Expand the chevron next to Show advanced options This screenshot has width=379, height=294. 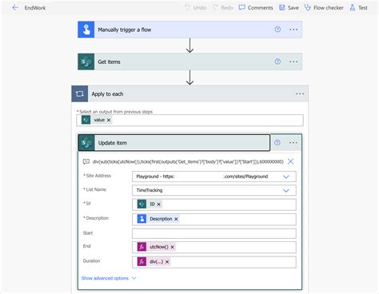tap(134, 278)
